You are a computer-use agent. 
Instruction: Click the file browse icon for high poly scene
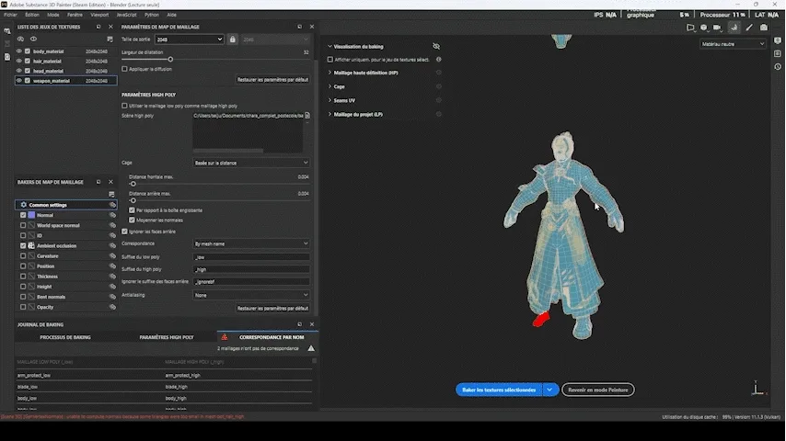click(x=306, y=116)
